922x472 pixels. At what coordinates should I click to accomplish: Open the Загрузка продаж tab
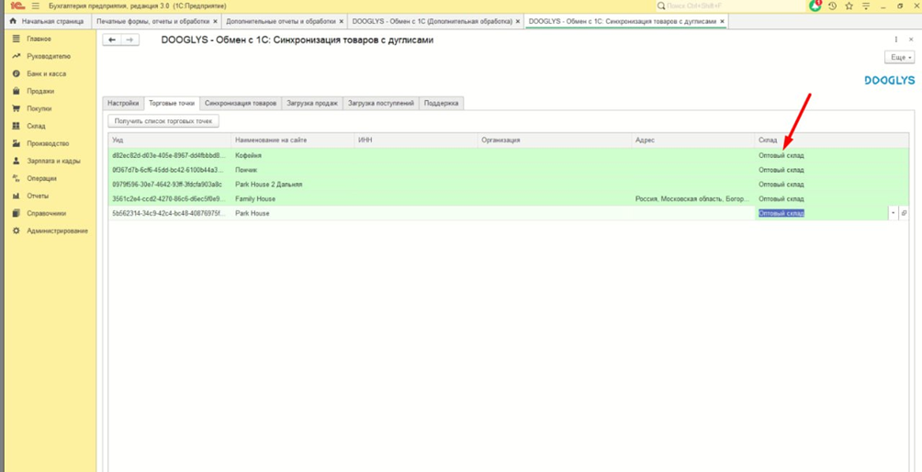tap(312, 103)
